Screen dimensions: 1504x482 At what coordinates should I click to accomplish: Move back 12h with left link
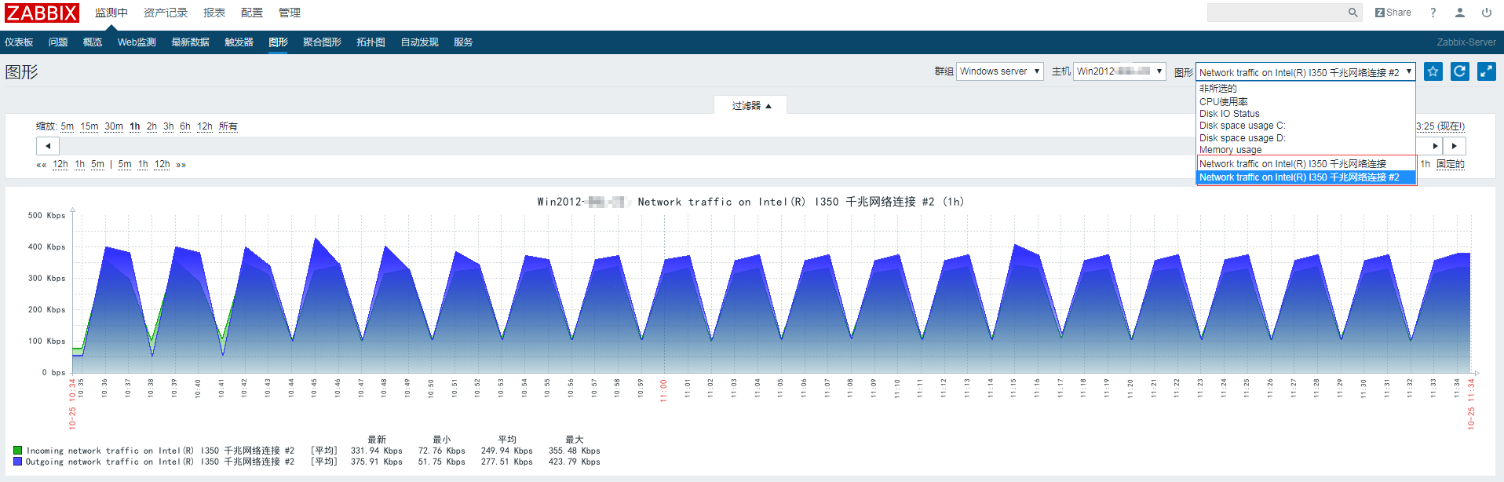[60, 165]
